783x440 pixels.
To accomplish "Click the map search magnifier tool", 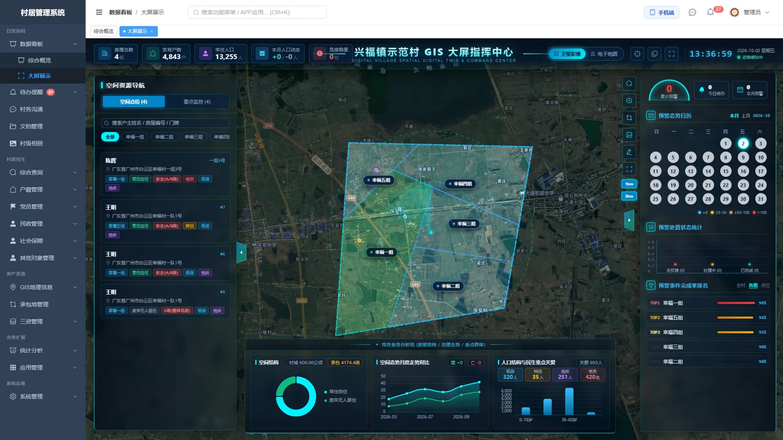I will click(x=629, y=84).
